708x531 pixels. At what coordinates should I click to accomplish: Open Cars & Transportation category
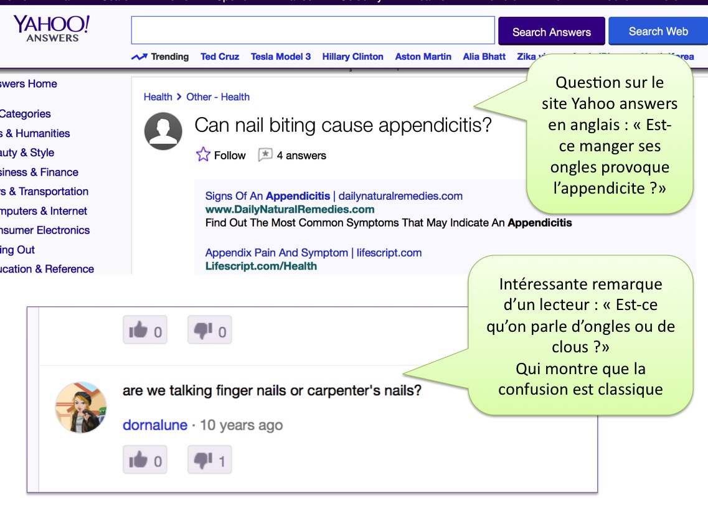(x=44, y=192)
